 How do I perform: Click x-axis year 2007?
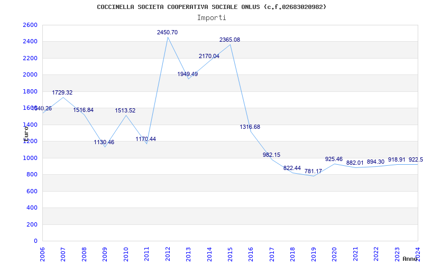(x=63, y=254)
